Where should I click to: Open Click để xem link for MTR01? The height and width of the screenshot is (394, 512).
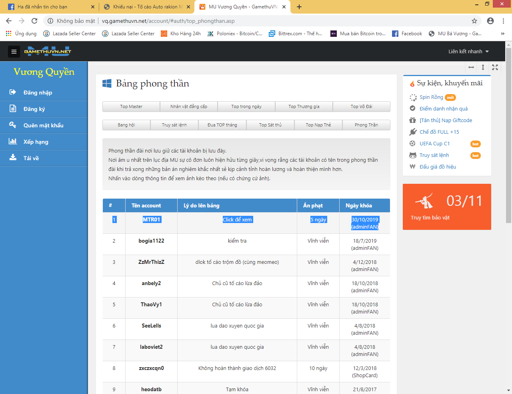coord(237,219)
